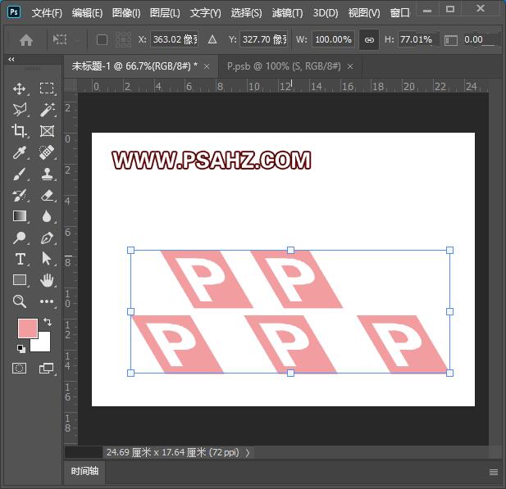Collapse the toolbar with double arrows
This screenshot has height=489, width=506.
11,59
